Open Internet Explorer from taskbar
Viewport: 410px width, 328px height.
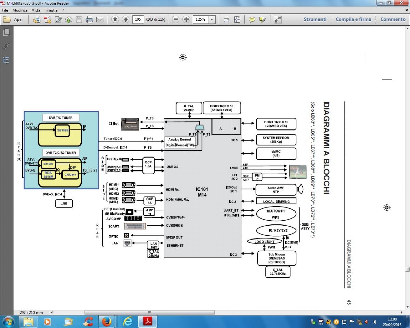(128, 322)
